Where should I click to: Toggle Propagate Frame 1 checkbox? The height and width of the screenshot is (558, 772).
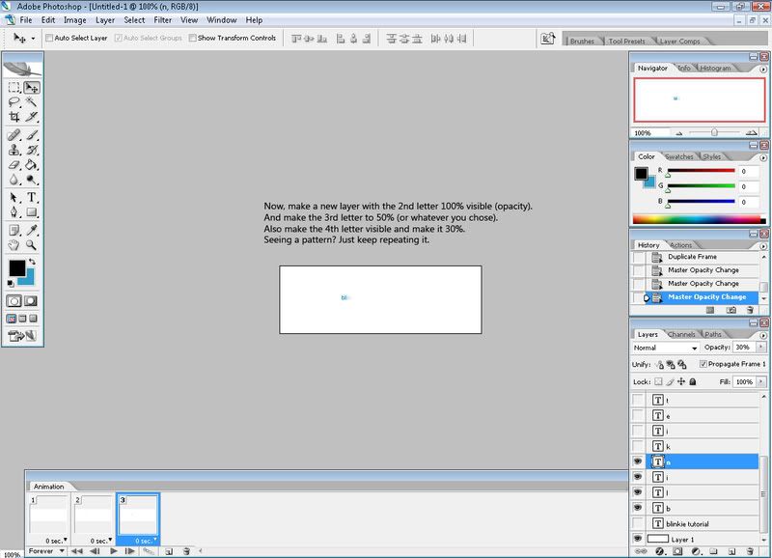pos(703,364)
